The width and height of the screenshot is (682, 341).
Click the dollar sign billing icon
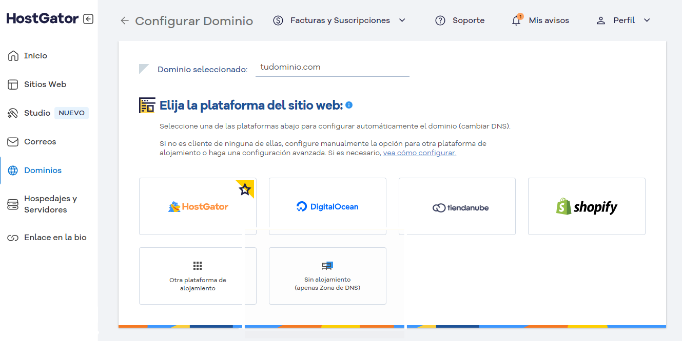pyautogui.click(x=278, y=20)
